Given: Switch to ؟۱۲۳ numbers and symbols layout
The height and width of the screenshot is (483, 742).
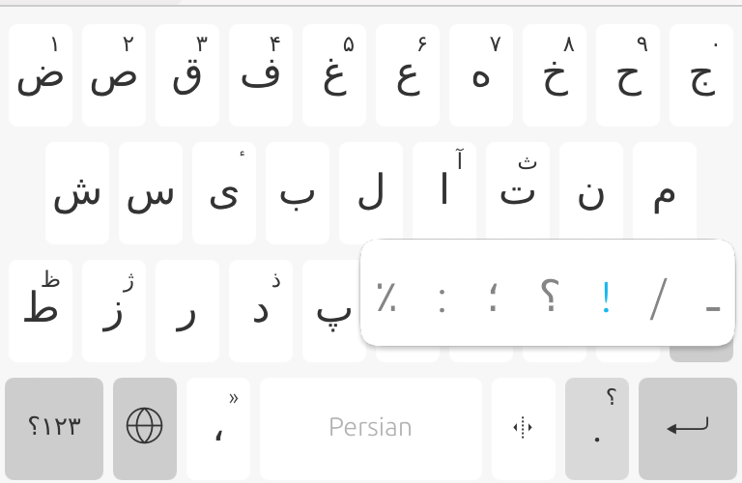Looking at the screenshot, I should (x=54, y=428).
